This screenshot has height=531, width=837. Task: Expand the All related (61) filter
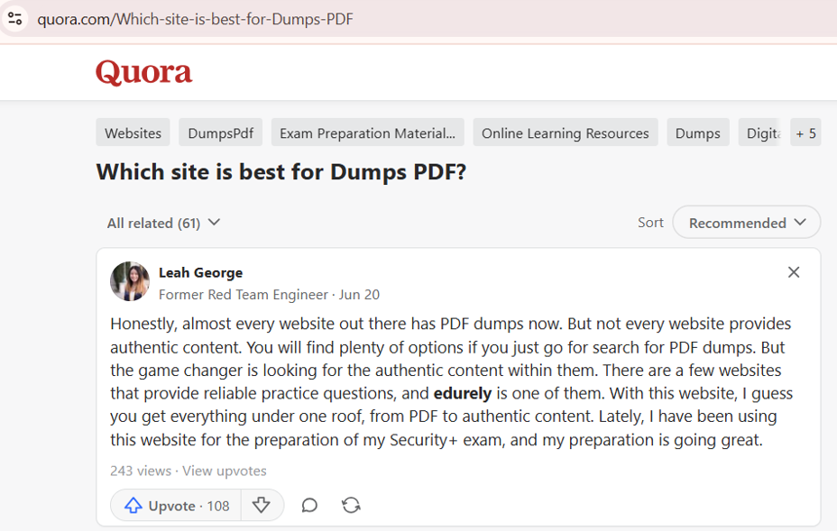(x=163, y=223)
